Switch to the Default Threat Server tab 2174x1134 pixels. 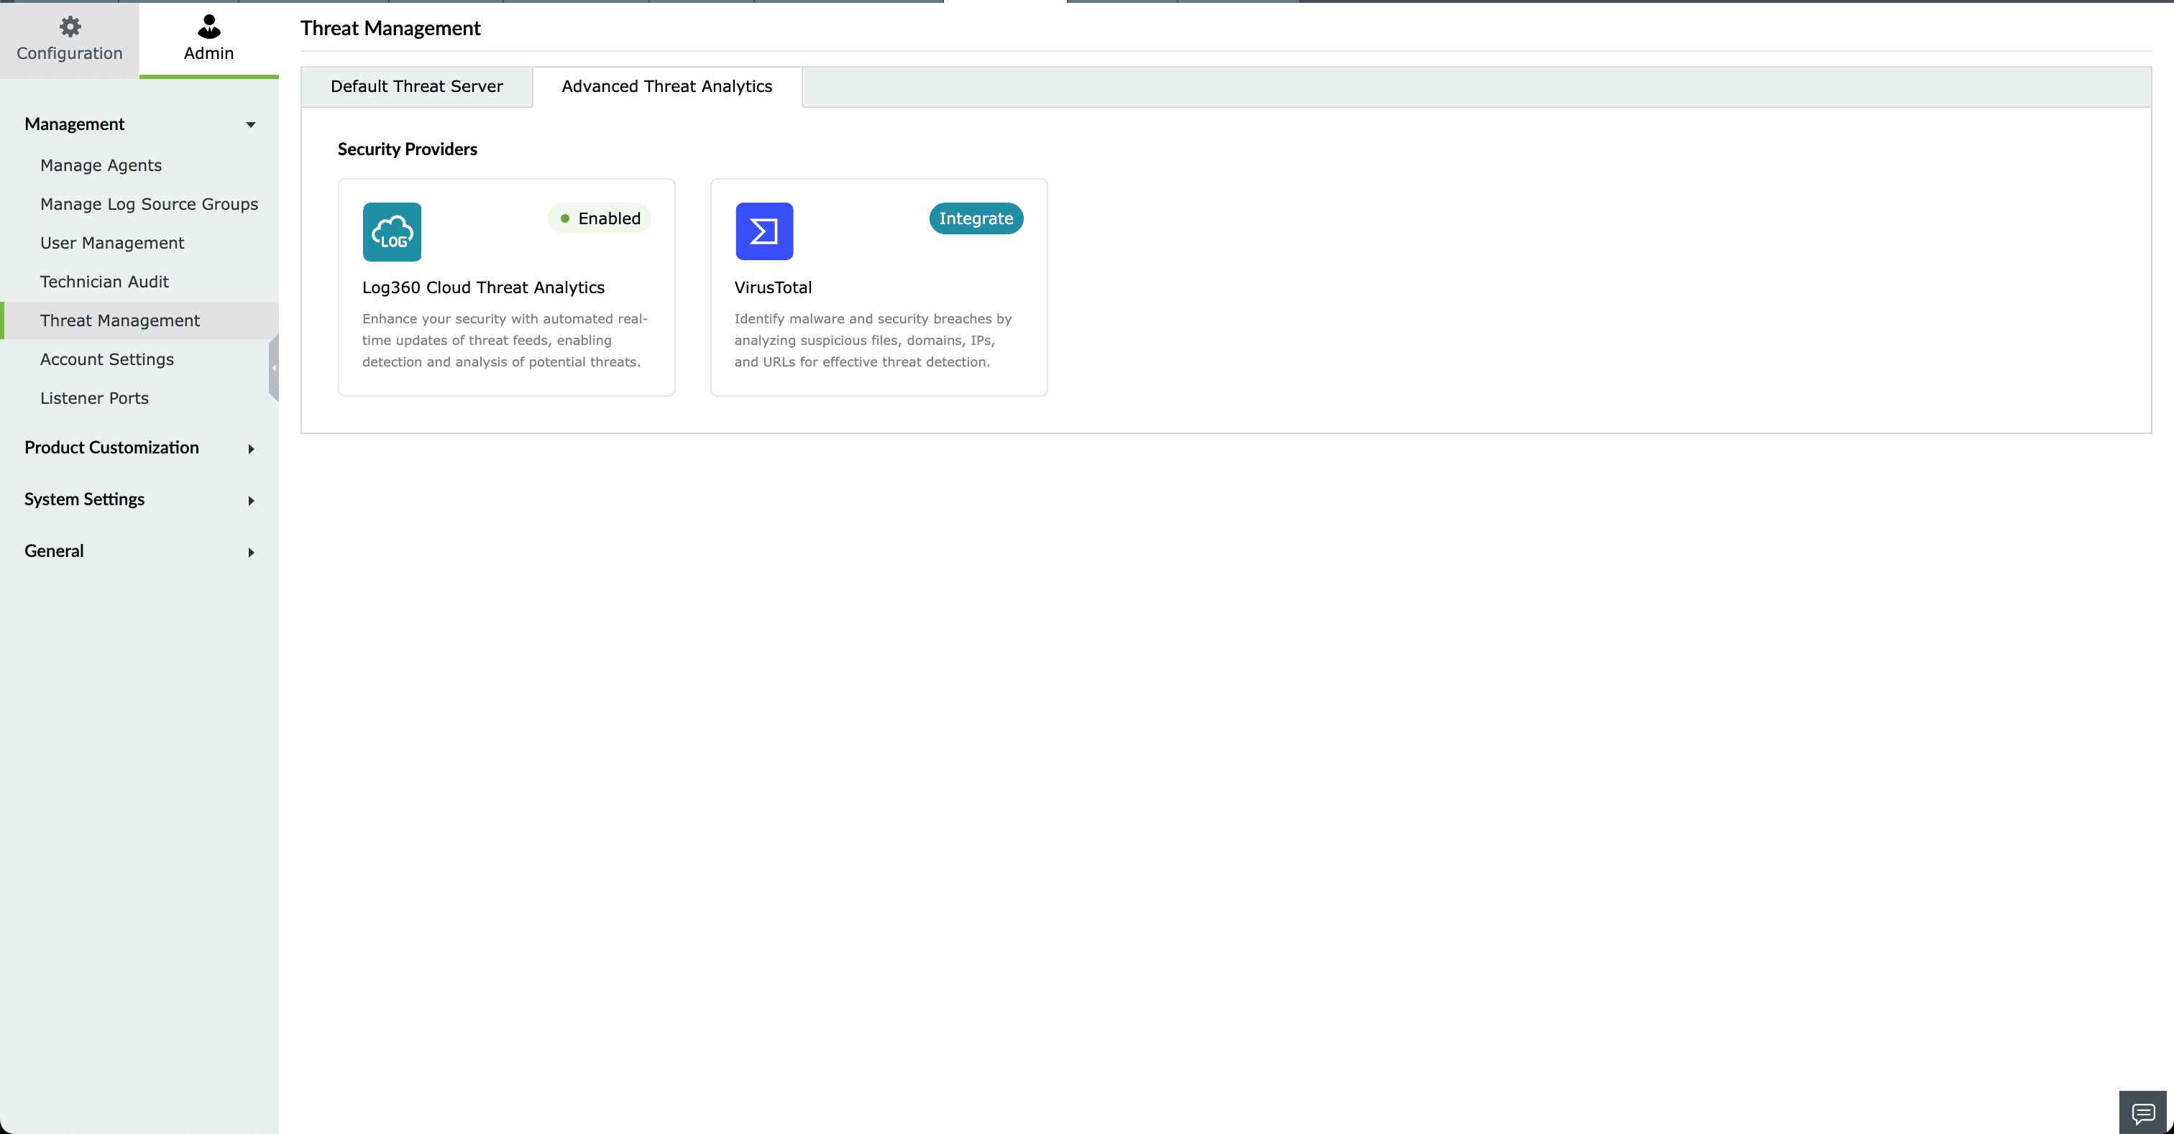tap(416, 86)
